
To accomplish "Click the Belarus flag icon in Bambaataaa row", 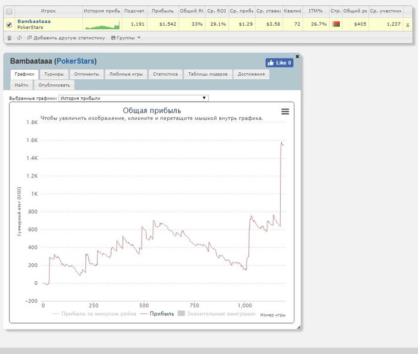I will click(336, 24).
